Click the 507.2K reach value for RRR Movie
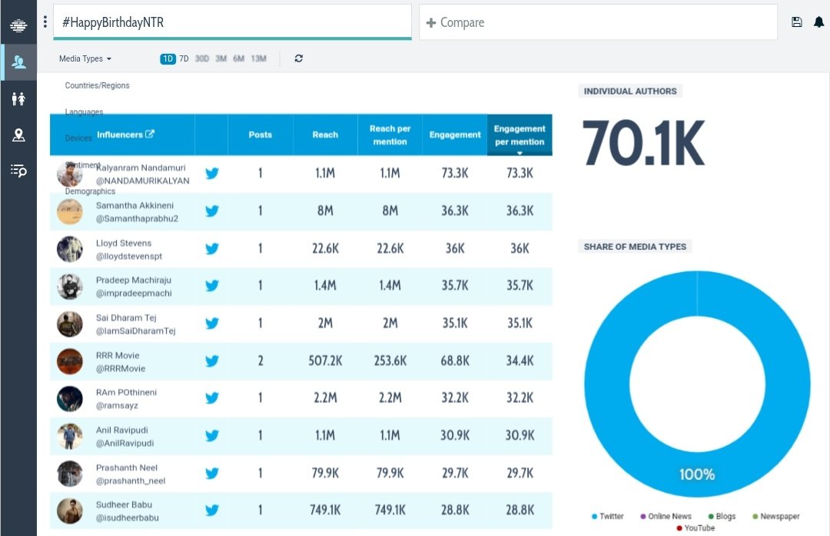Screen dimensions: 830x536 tap(325, 361)
